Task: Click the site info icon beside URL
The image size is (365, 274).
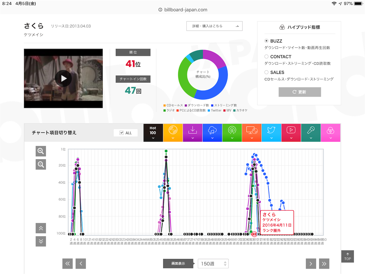Action: click(x=160, y=10)
